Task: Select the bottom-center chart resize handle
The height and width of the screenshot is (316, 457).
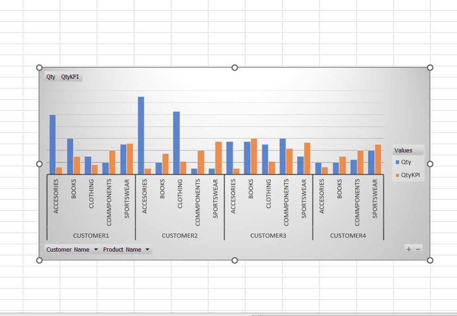Action: click(235, 260)
